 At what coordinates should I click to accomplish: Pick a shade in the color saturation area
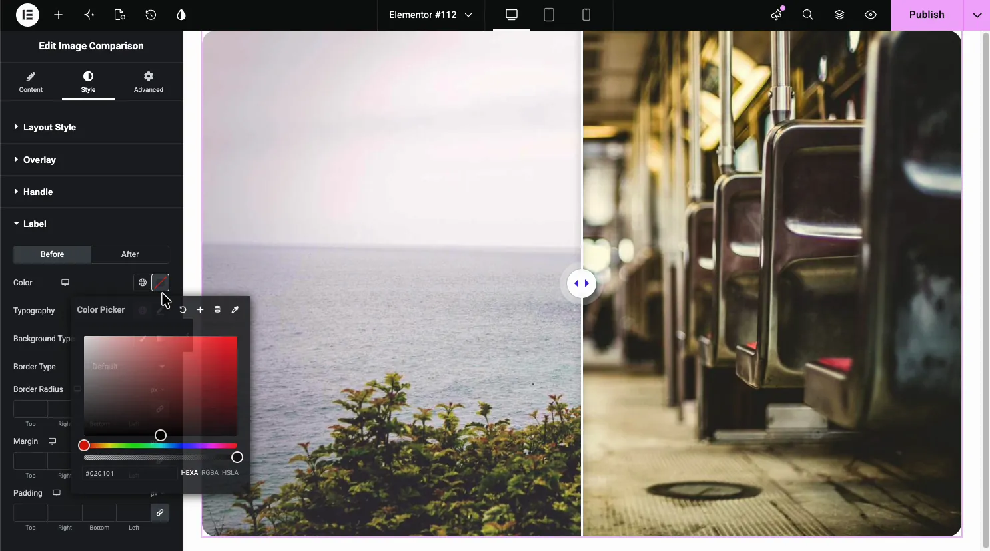tap(161, 386)
